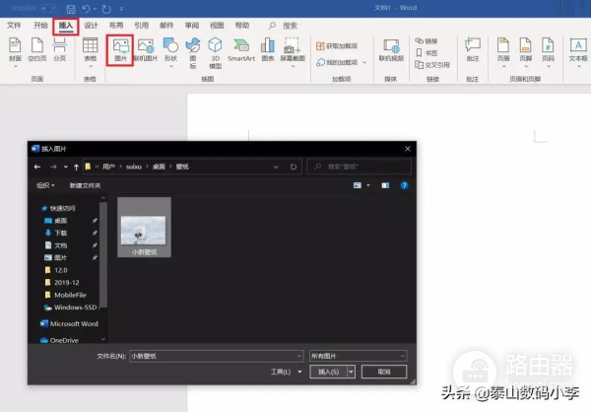Click the 封面 (Cover page) icon
Image resolution: width=591 pixels, height=412 pixels.
15,48
